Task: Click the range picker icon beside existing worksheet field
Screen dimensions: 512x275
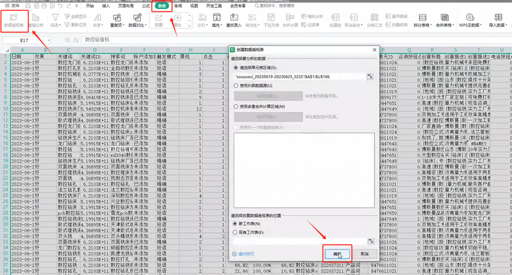Action: click(370, 241)
